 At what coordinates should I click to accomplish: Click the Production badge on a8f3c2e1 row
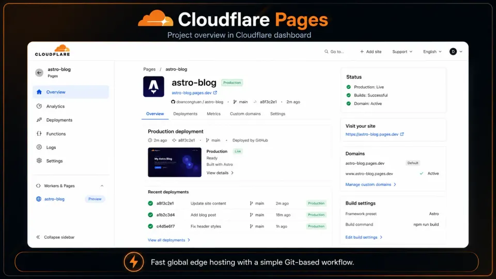tap(316, 204)
